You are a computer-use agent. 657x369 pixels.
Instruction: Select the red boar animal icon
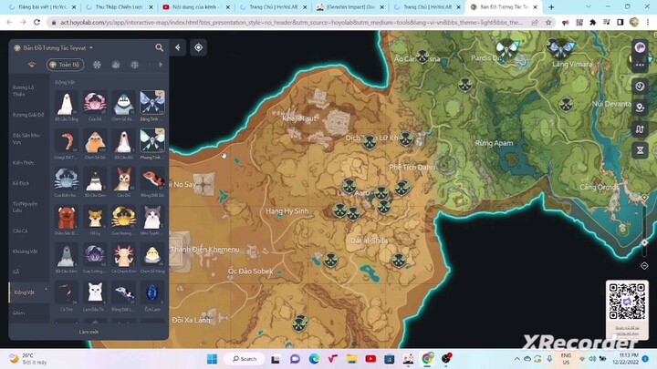pos(67,217)
